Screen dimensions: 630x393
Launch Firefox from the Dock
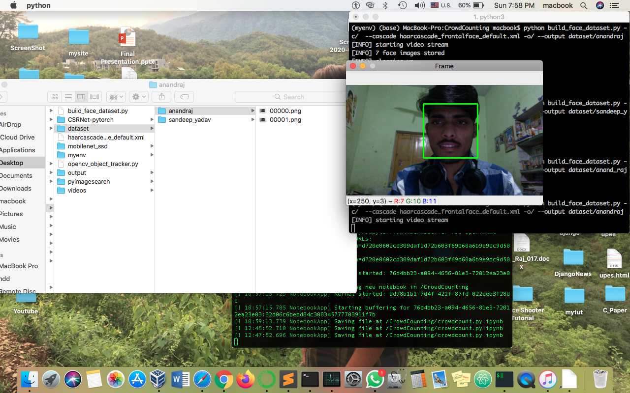(x=245, y=379)
